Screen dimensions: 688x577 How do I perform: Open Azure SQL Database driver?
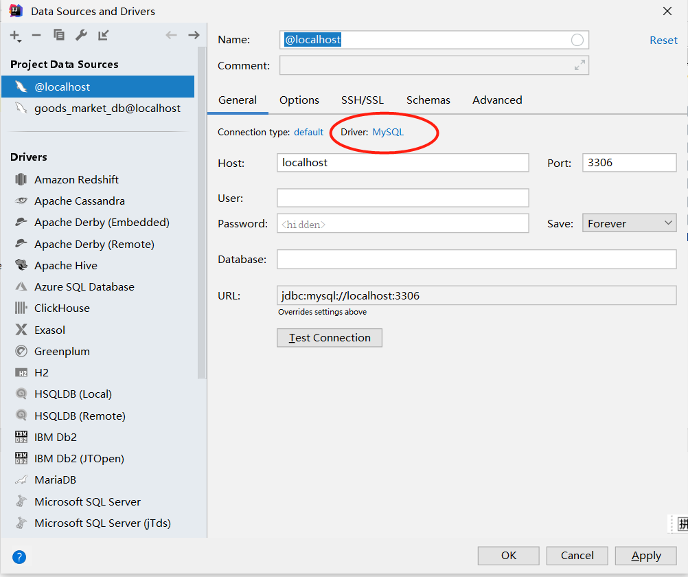pos(99,286)
